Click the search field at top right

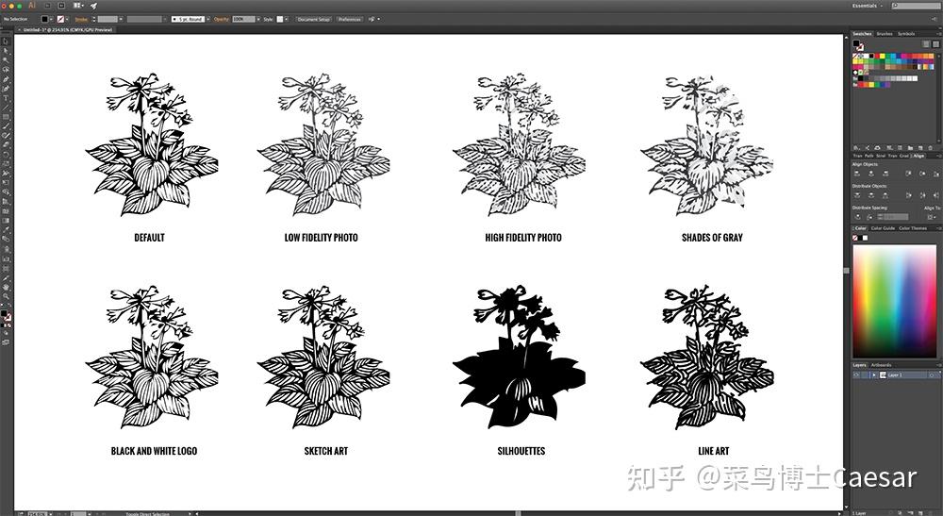918,6
